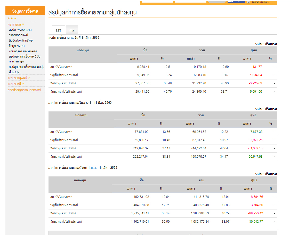The image size is (298, 235).
Task: Switch to the SET tab
Action: (58, 30)
